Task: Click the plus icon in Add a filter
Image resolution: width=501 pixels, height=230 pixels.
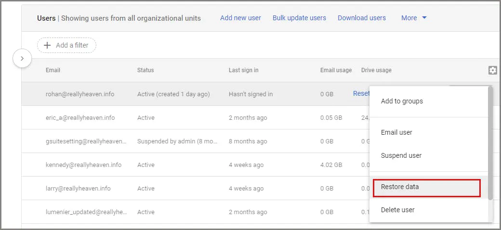Action: (47, 45)
